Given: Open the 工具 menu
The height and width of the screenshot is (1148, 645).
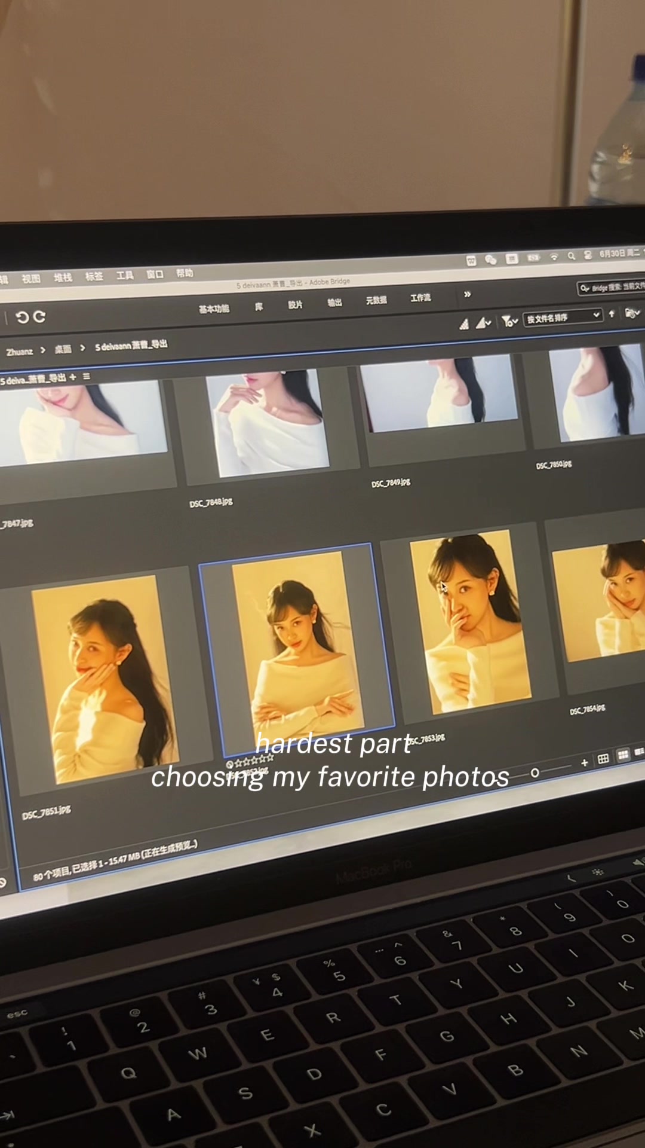Looking at the screenshot, I should click(125, 275).
